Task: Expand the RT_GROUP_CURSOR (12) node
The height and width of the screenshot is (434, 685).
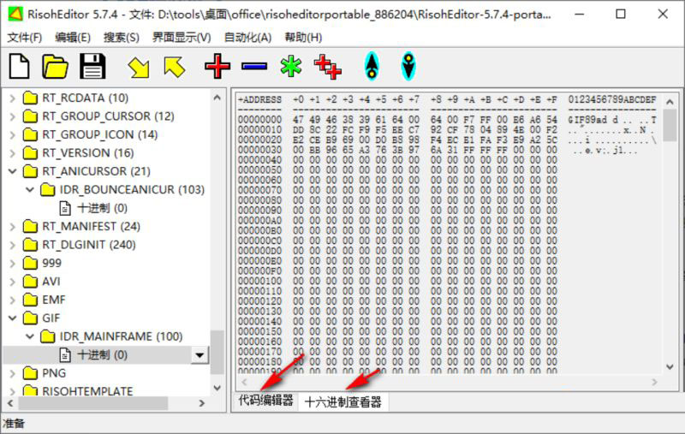Action: (13, 116)
